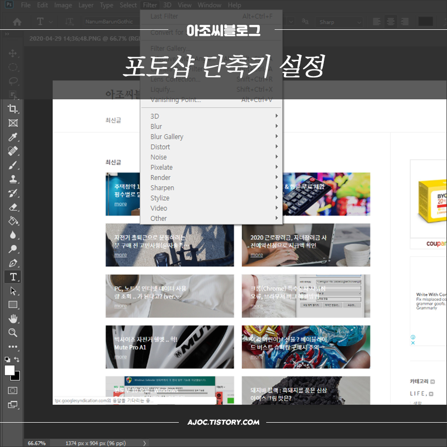This screenshot has height=447, width=447.
Task: Select the Move tool
Action: (13, 53)
